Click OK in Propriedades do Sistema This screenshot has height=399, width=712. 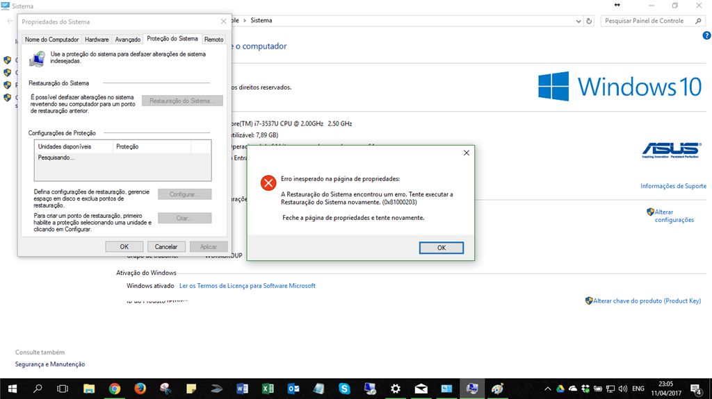pos(124,246)
